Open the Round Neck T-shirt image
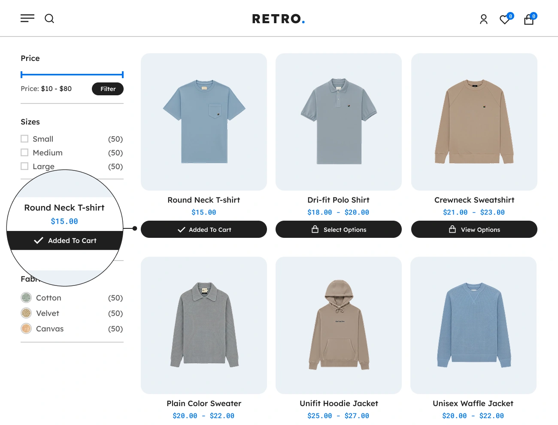This screenshot has width=558, height=425. (x=204, y=122)
